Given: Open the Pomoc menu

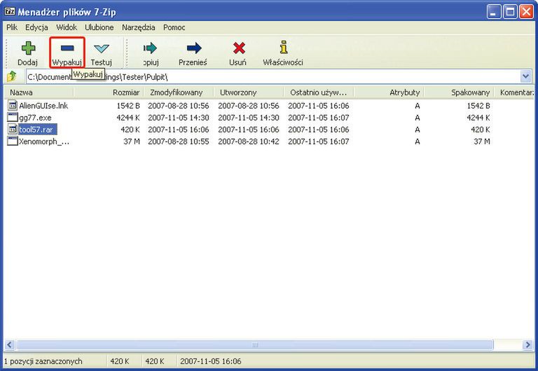Looking at the screenshot, I should point(174,27).
